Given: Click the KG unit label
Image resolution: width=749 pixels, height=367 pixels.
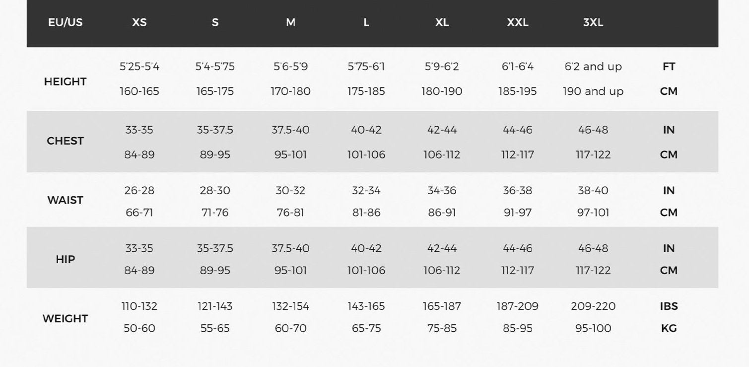Looking at the screenshot, I should point(669,328).
